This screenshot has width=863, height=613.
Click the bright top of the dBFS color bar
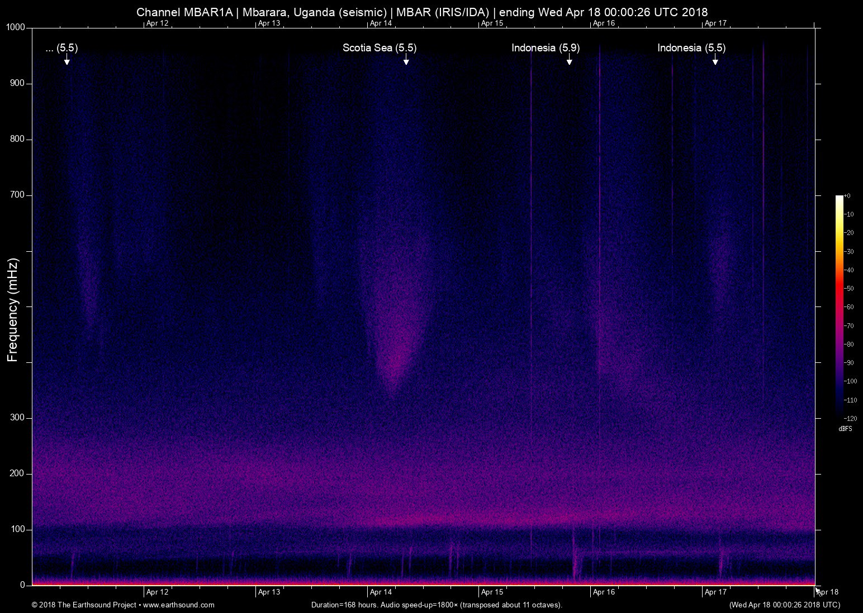coord(839,199)
